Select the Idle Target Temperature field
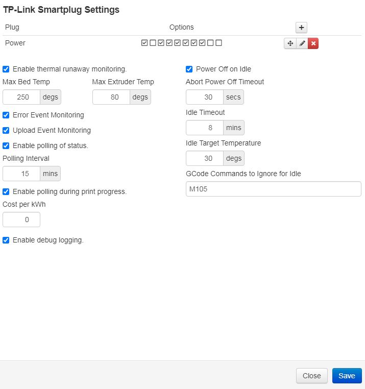The height and width of the screenshot is (389, 365). point(205,158)
